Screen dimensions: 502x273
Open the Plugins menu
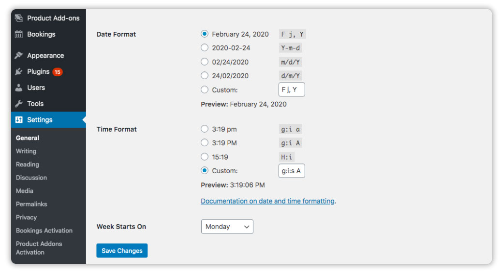[x=49, y=71]
